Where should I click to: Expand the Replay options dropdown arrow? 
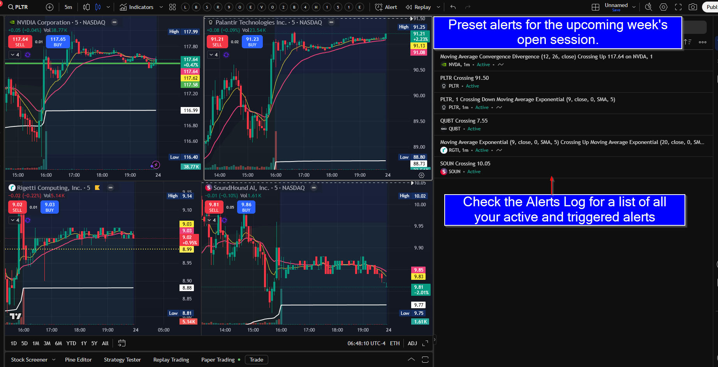pos(438,7)
